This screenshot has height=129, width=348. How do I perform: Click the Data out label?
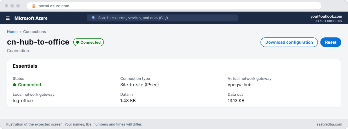[x=235, y=94]
